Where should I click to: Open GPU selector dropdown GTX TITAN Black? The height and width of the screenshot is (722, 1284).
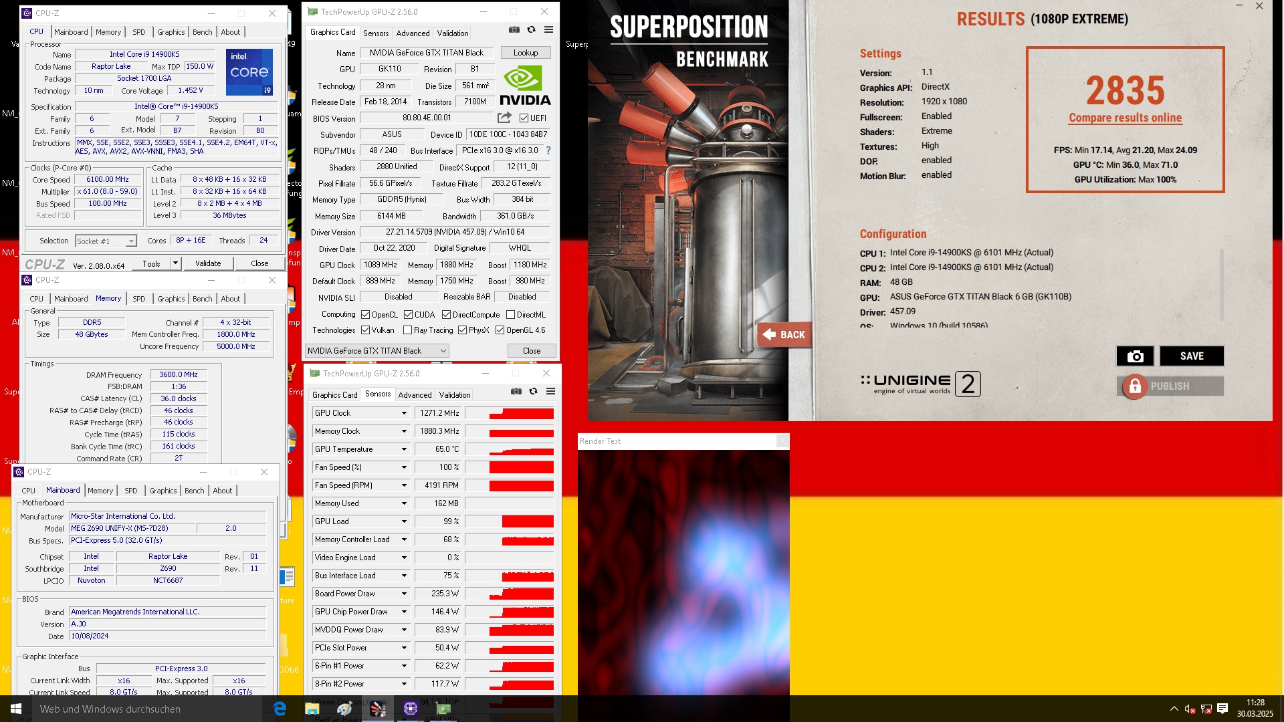377,351
